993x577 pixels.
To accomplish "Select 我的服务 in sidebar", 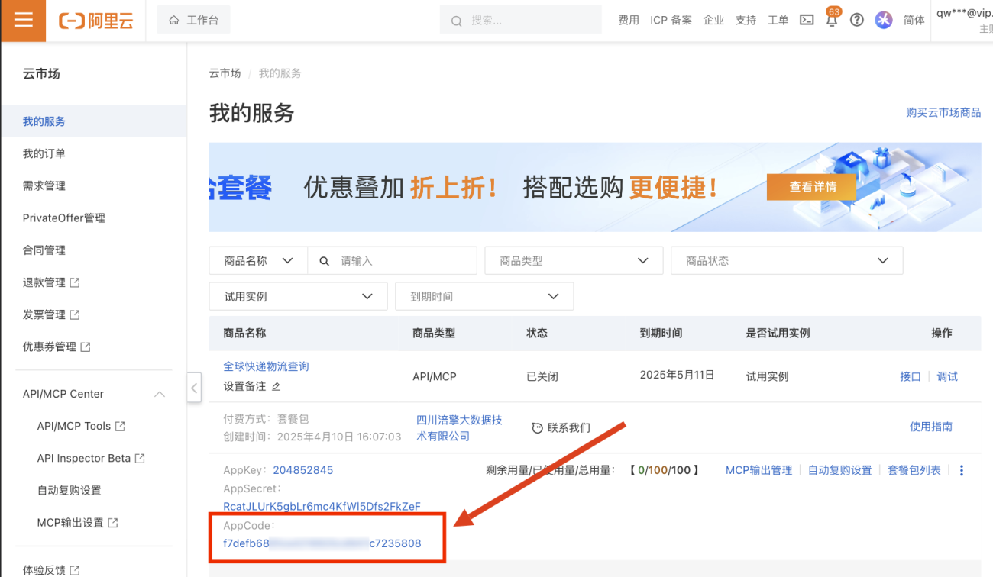I will [94, 121].
